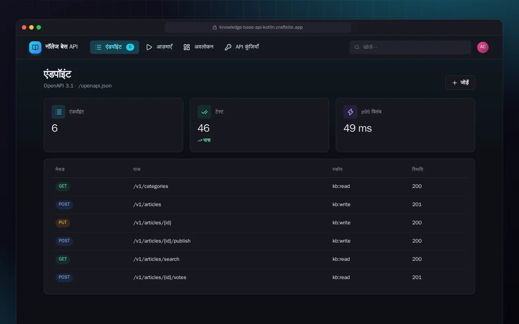Click the पाथ column header
Image resolution: width=519 pixels, height=324 pixels.
pos(137,169)
